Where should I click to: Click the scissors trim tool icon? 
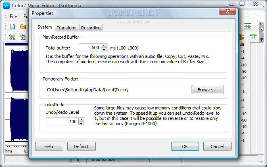click(12, 37)
